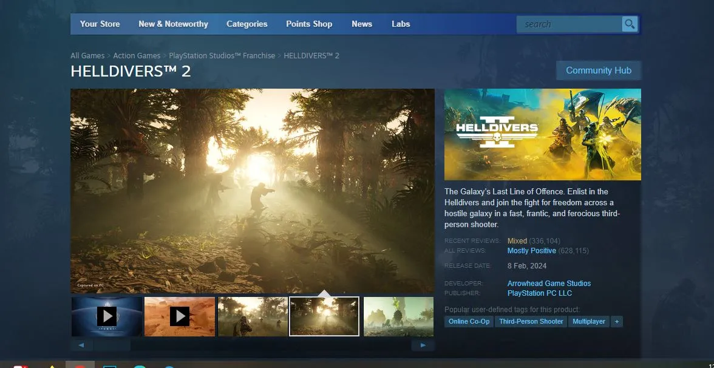Click the plus button to add tags
This screenshot has width=714, height=368.
(617, 321)
